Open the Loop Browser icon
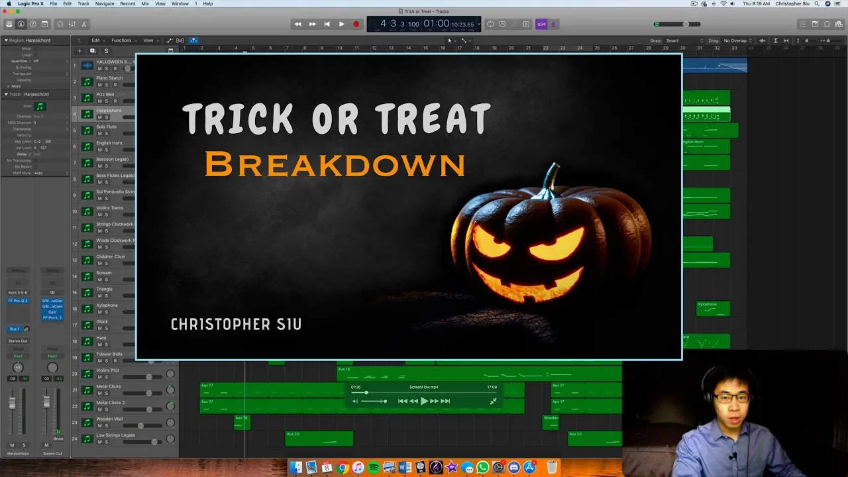The image size is (848, 477). click(x=827, y=24)
